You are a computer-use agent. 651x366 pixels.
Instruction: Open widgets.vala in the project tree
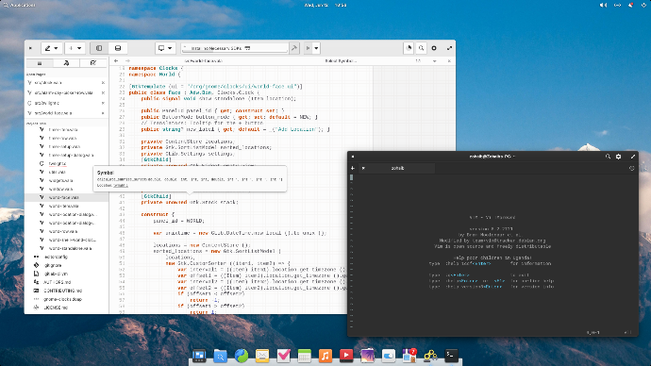click(66, 180)
